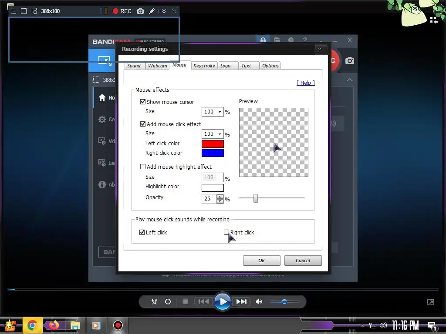Open the drawing pencil tool
This screenshot has width=446, height=334.
click(x=152, y=11)
